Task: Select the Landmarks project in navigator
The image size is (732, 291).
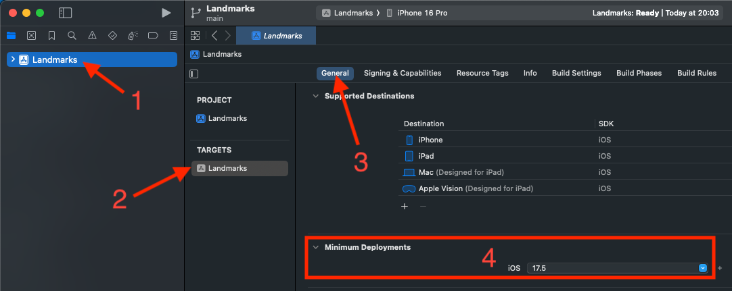Action: (92, 59)
